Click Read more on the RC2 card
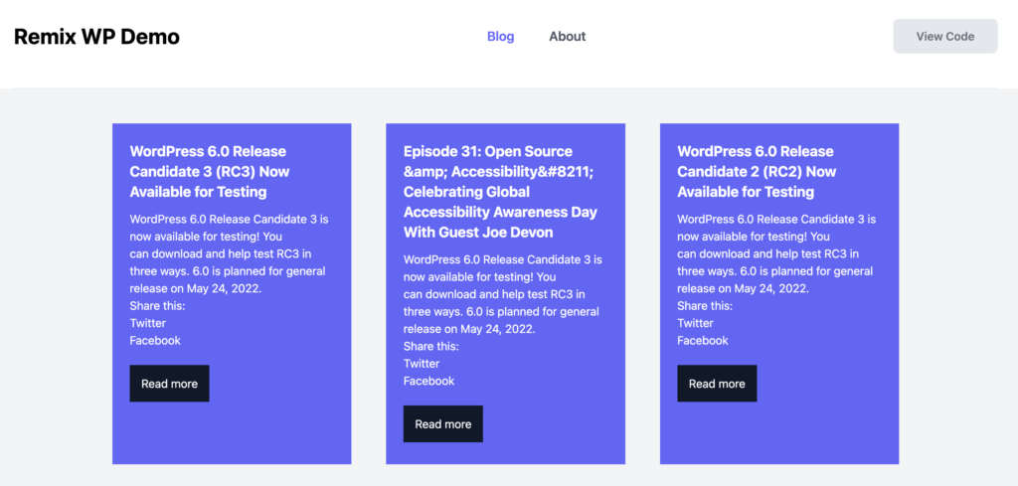 click(x=717, y=384)
